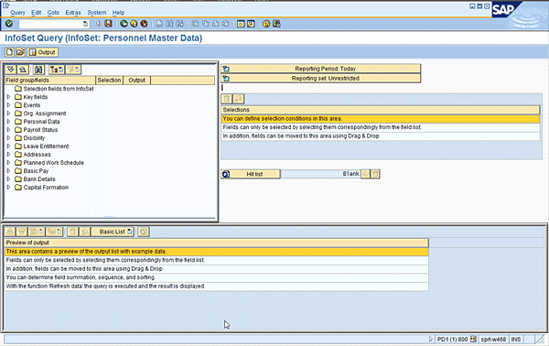549x346 pixels.
Task: Open the command field history dropdown
Action: point(85,24)
